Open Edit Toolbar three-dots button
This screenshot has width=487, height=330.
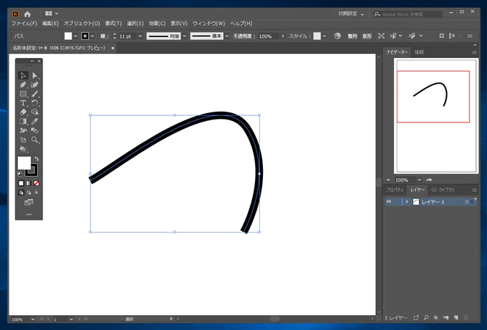29,214
